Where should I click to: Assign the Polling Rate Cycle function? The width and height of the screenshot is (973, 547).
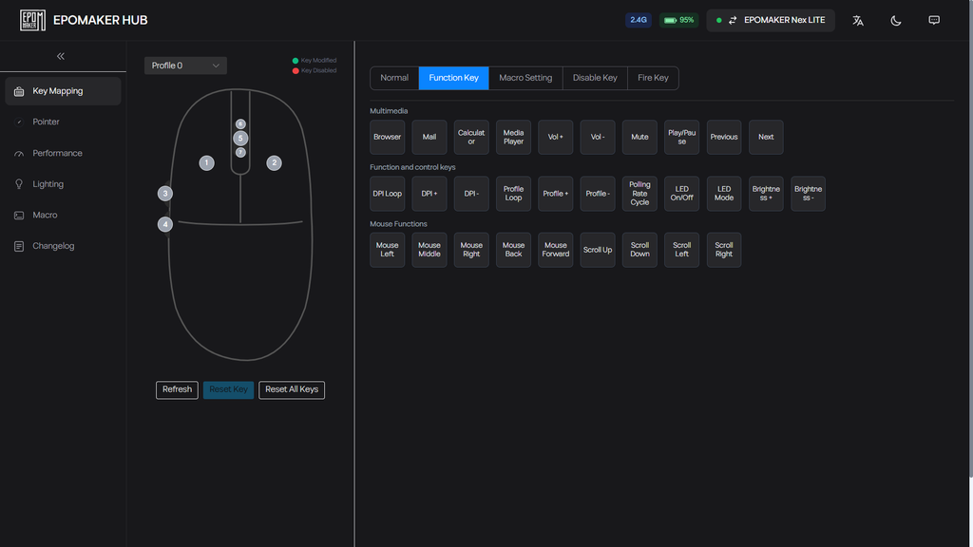[639, 194]
